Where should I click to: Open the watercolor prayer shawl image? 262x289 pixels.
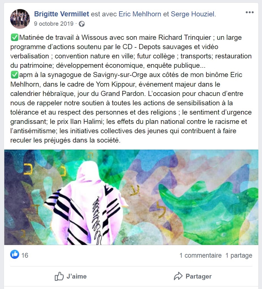(131, 197)
